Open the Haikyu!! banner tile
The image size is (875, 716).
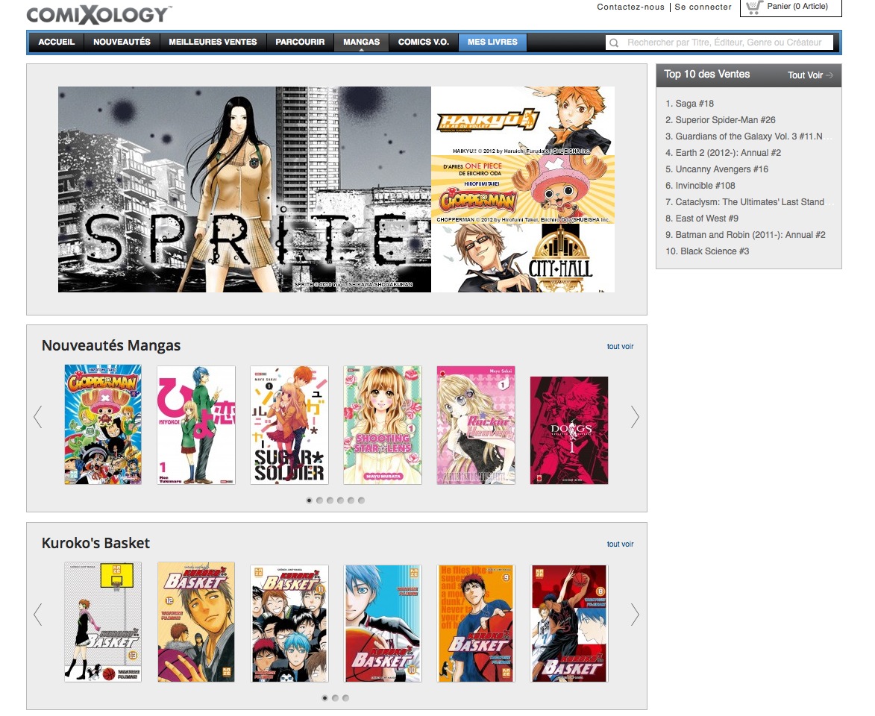(523, 121)
